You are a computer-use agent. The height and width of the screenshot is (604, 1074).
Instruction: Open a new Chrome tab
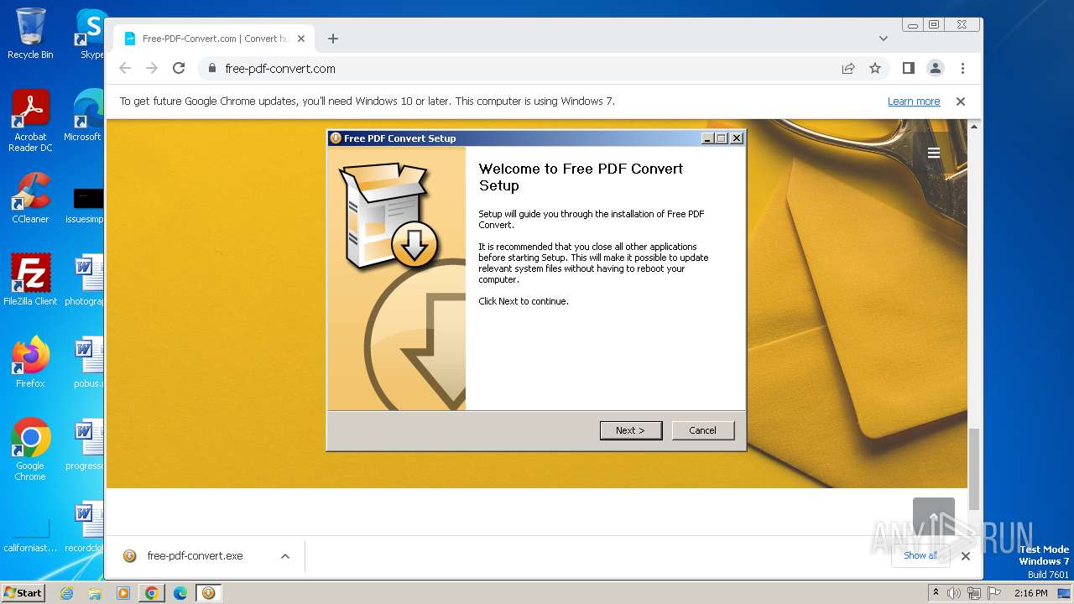[333, 39]
